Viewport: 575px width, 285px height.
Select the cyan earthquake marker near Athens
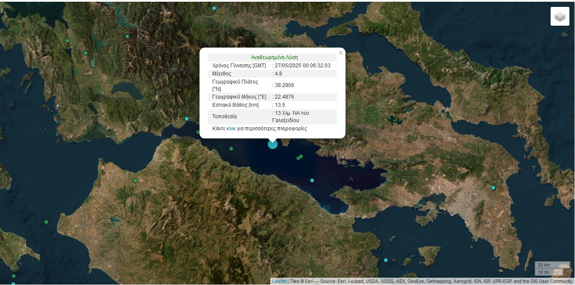(493, 188)
